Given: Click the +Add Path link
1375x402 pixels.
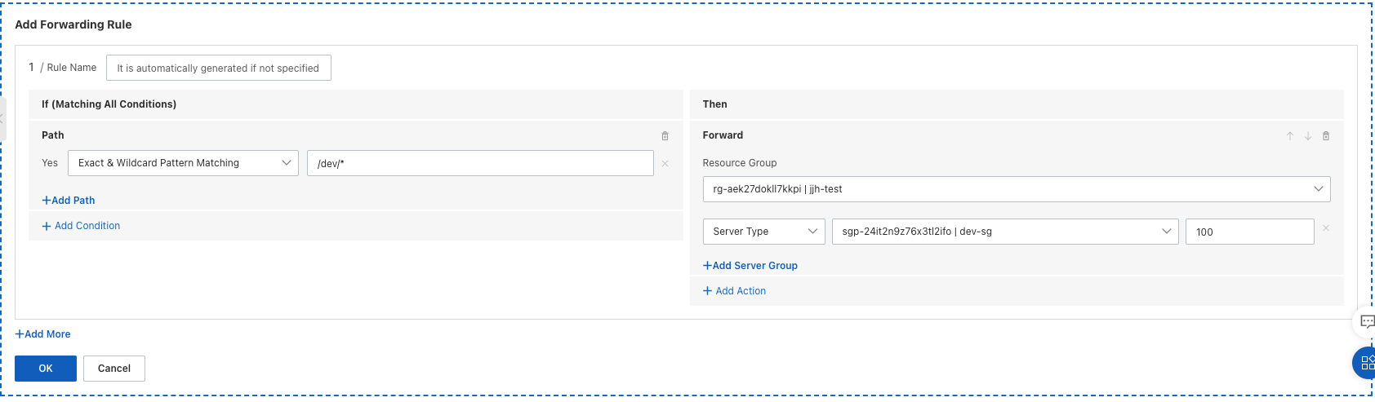Looking at the screenshot, I should point(69,200).
